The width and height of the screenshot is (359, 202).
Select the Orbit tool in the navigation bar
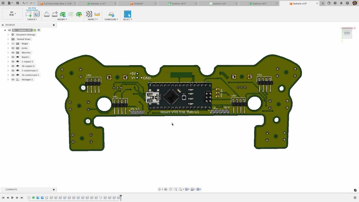[x=160, y=189]
